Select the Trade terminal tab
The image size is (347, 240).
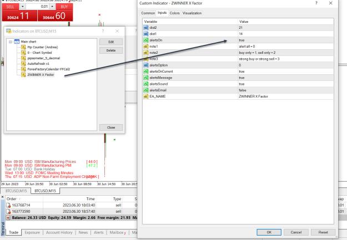tap(14, 232)
